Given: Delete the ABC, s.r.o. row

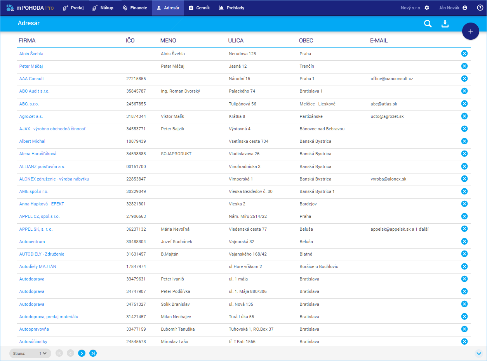Looking at the screenshot, I should (464, 104).
